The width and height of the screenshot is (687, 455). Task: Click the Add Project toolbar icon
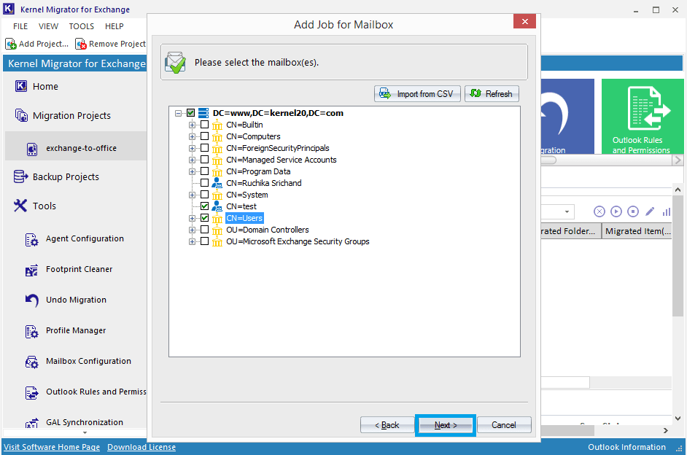[11, 44]
